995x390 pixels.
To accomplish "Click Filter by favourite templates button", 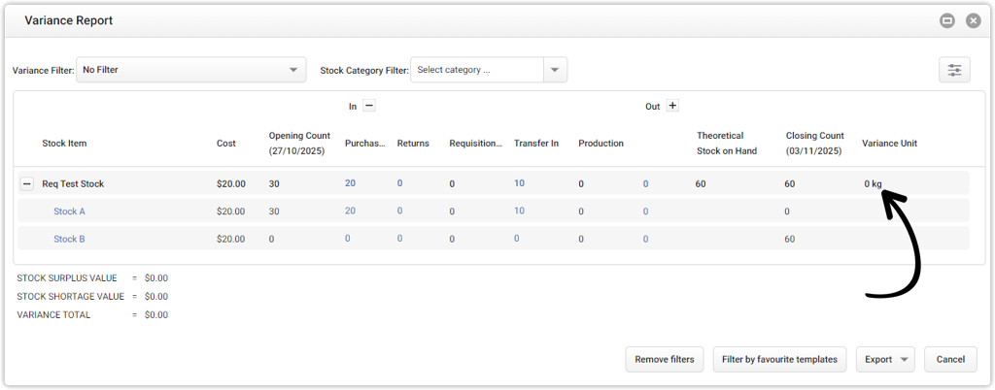I will 779,359.
